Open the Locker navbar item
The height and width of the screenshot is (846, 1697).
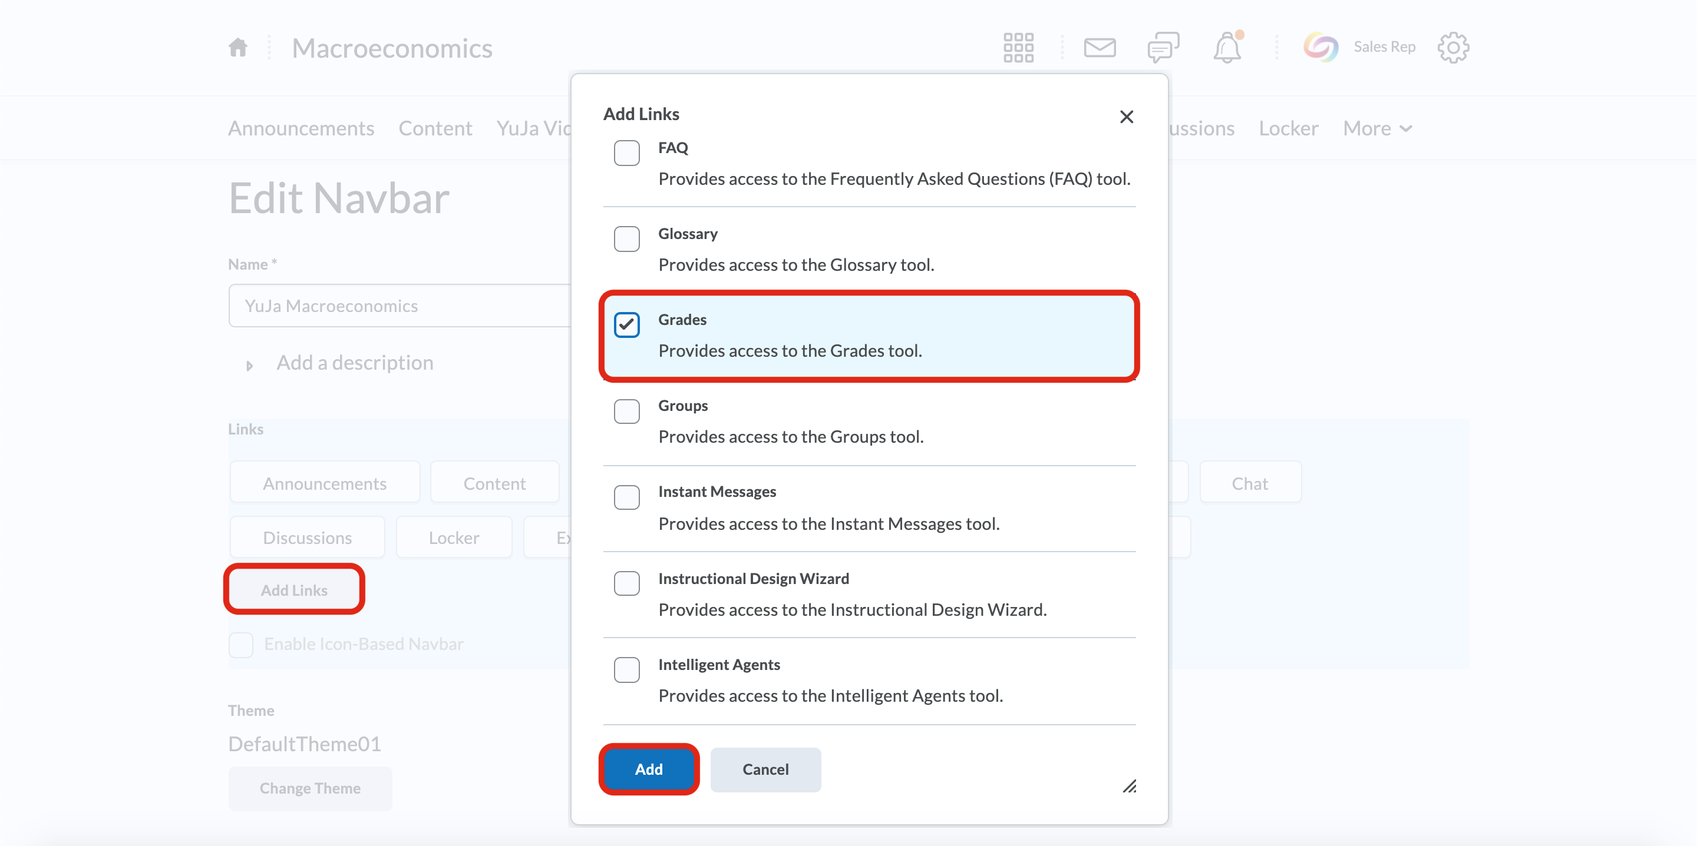point(1288,128)
